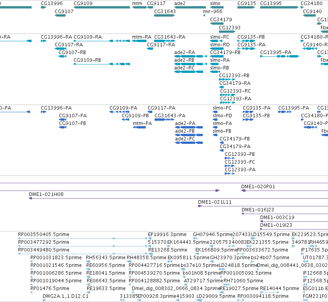This screenshot has width=328, height=302.
Task: Select BAC clone DME1-021L11
Action: point(263,206)
